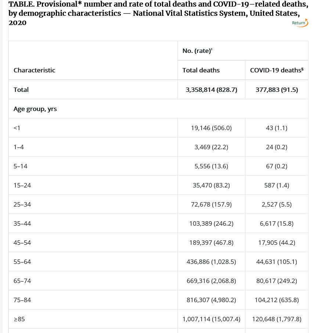
Task: Click the total deaths value 3,358,814 (828.7)
Action: click(211, 90)
